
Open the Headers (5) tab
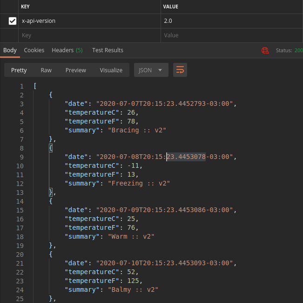click(67, 50)
